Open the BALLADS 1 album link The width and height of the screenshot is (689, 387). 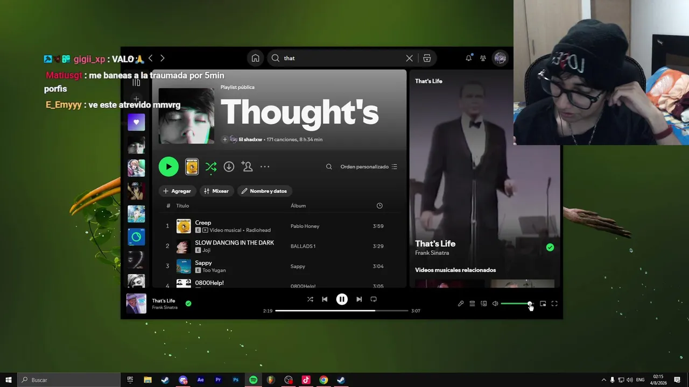(303, 246)
